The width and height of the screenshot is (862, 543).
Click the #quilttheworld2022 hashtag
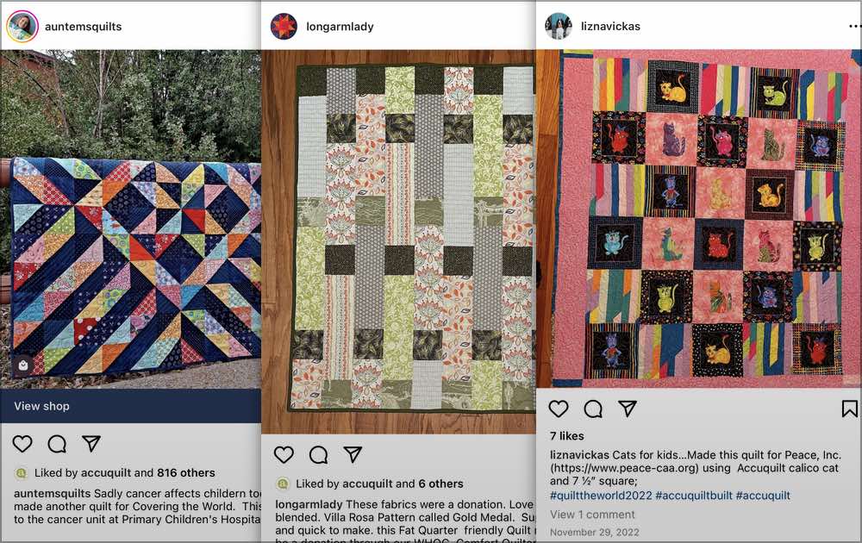point(601,496)
